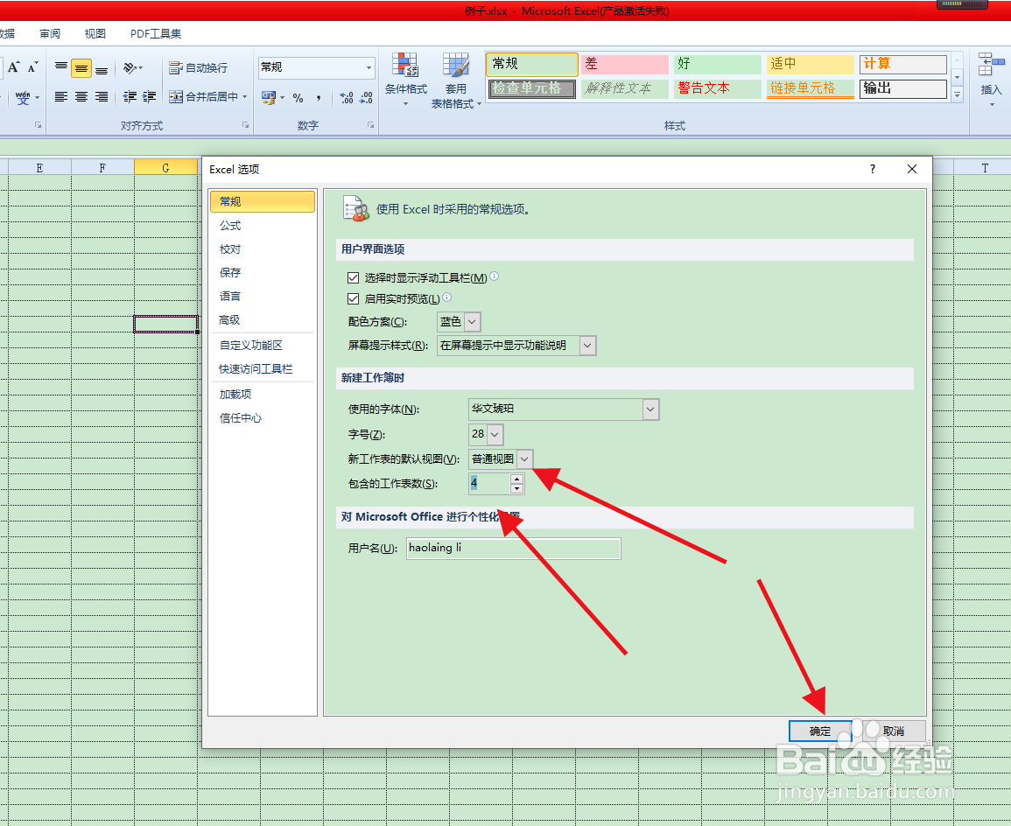Select highlighted Middle Align icon
This screenshot has height=826, width=1011.
pyautogui.click(x=81, y=67)
